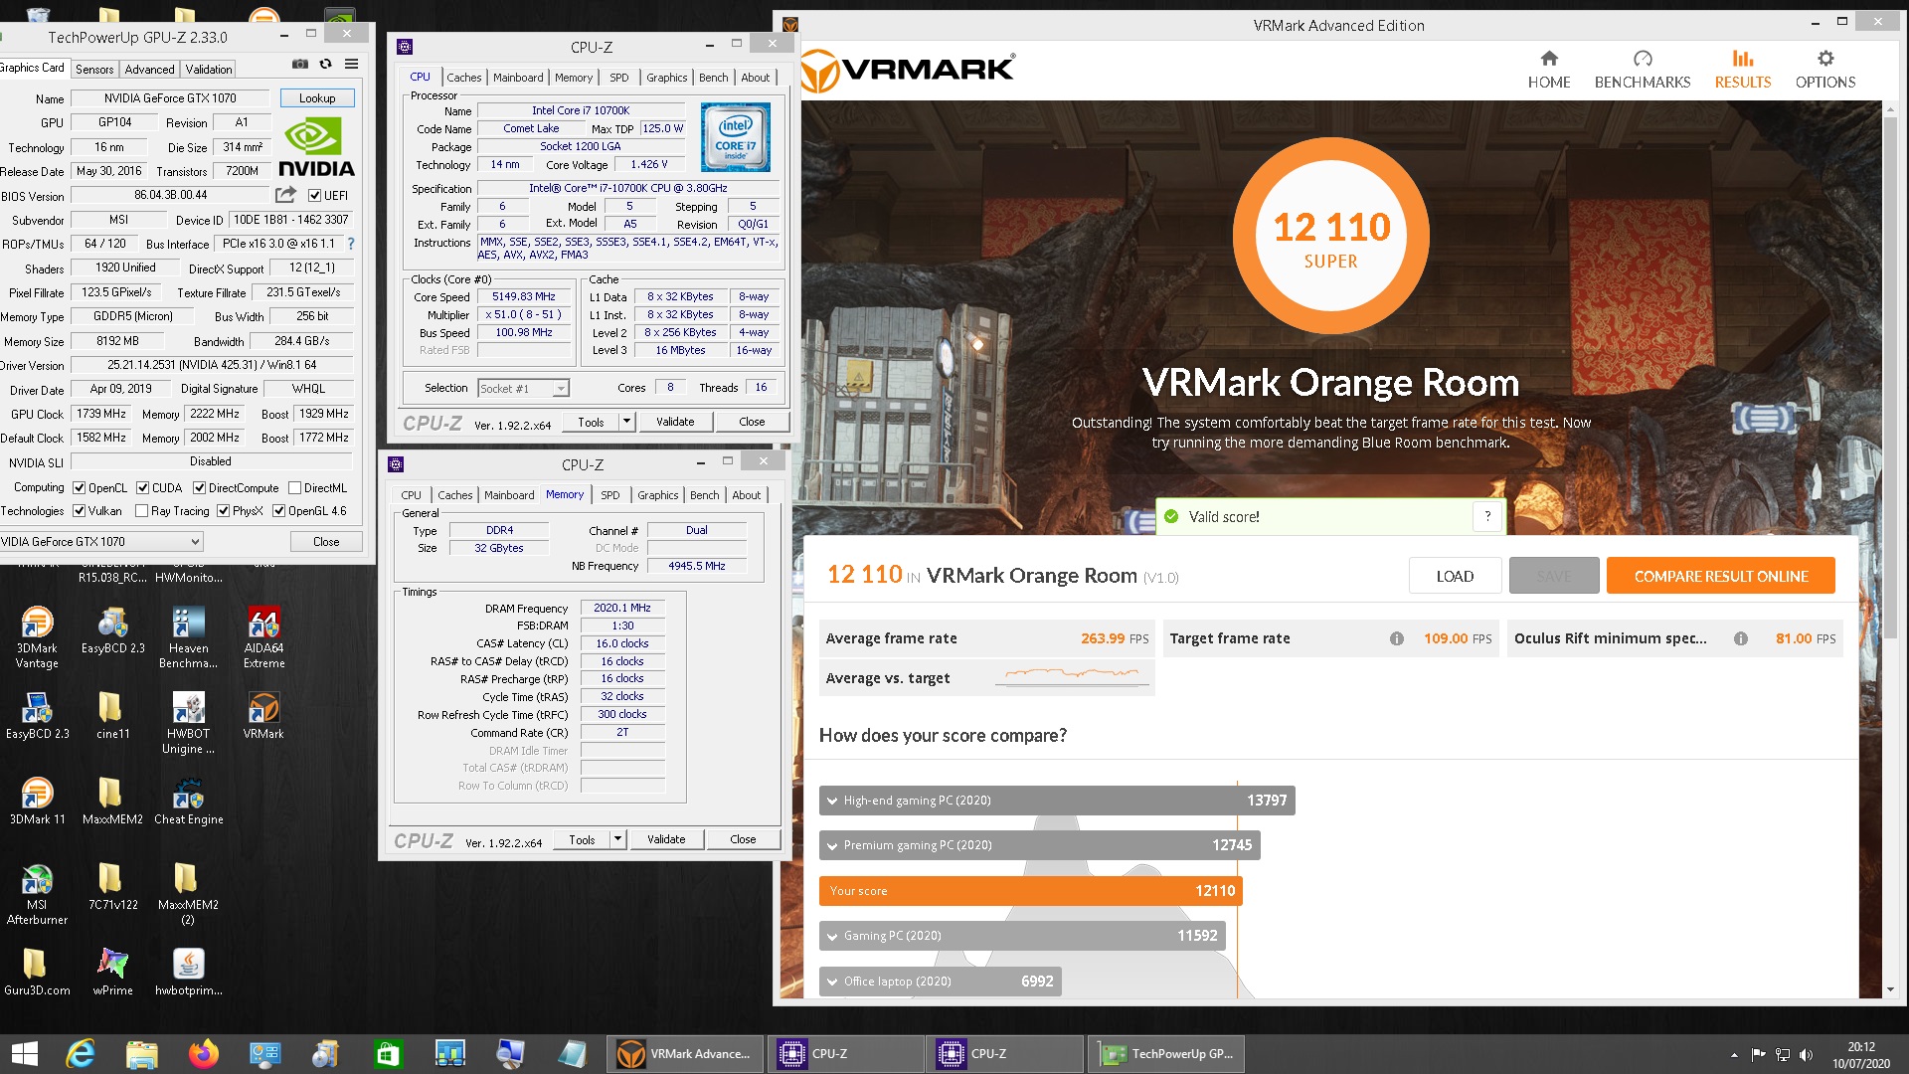Open SPD tab in bottom CPU-Z
The width and height of the screenshot is (1909, 1074).
tap(610, 495)
